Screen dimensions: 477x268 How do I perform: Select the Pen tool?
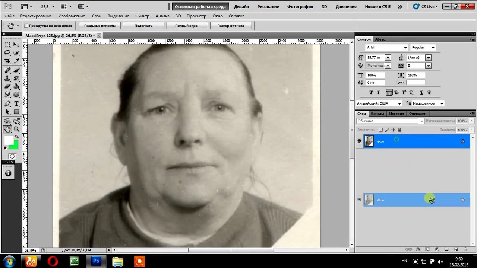point(7,104)
